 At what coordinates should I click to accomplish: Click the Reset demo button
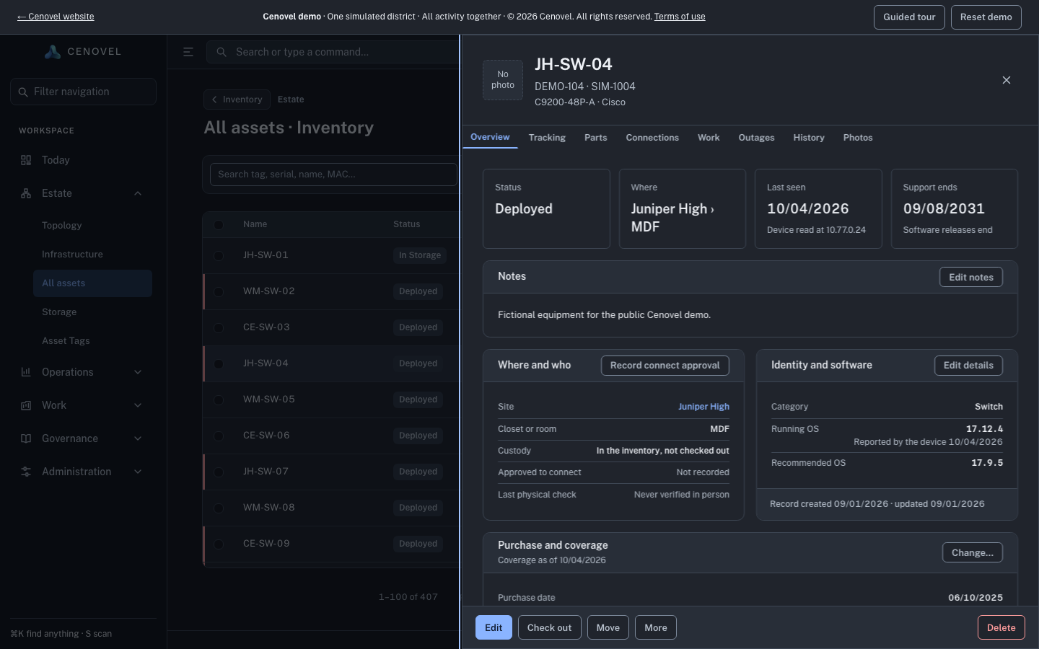(x=986, y=17)
